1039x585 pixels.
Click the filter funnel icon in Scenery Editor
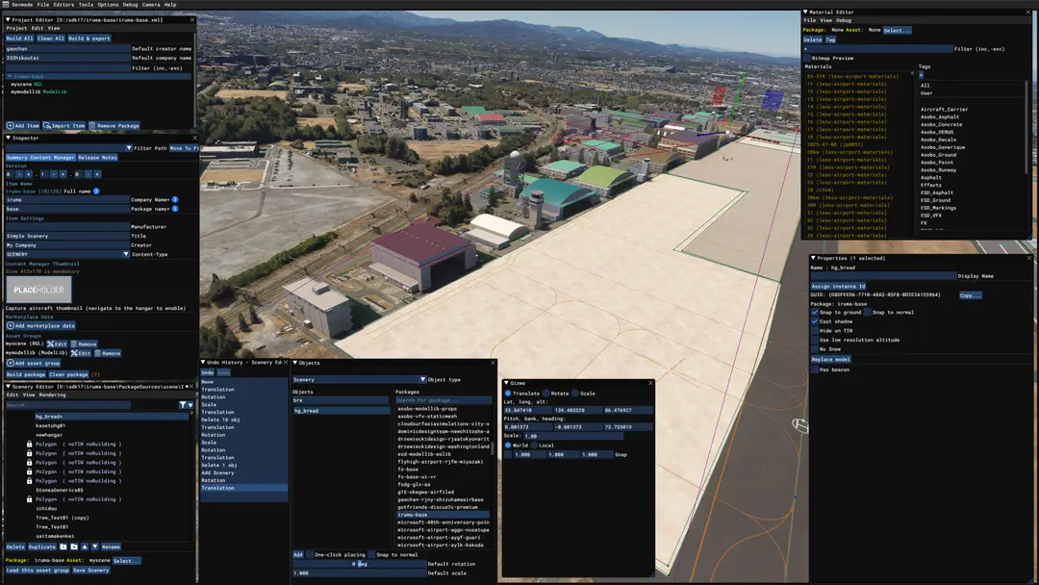click(x=182, y=405)
